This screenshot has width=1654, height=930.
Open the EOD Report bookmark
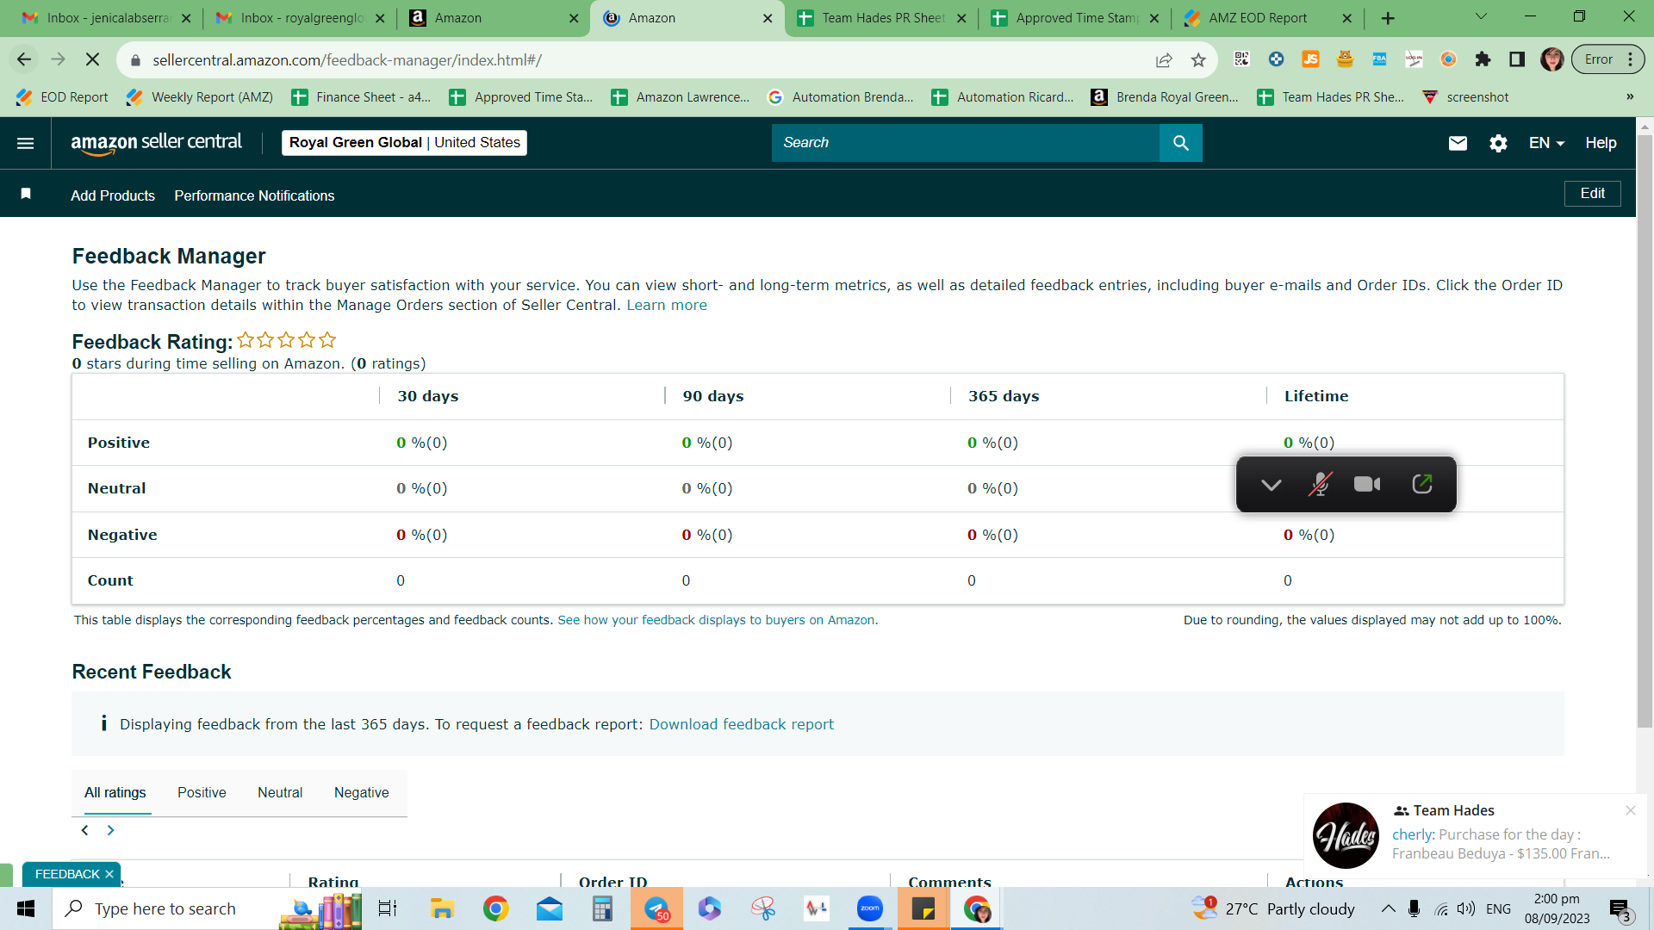pyautogui.click(x=62, y=97)
